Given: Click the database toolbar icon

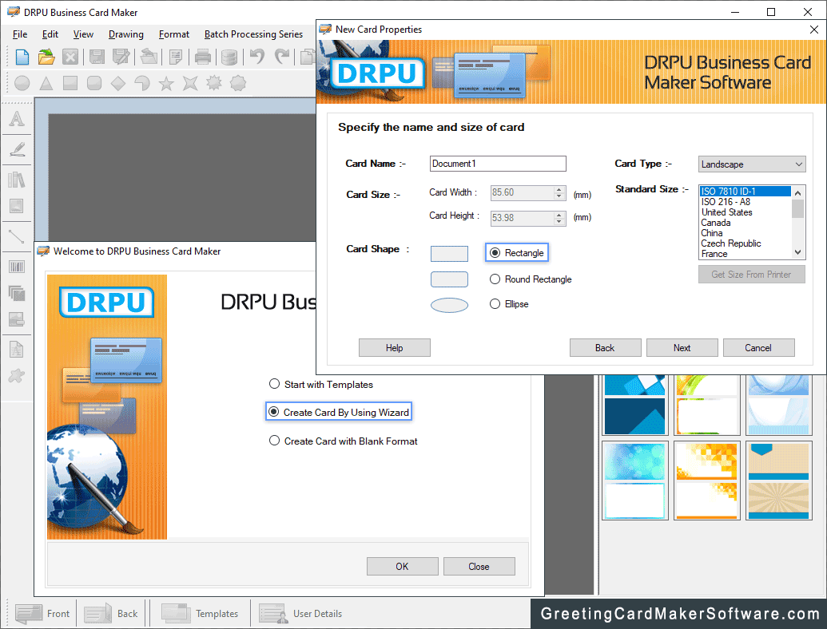Looking at the screenshot, I should [229, 57].
